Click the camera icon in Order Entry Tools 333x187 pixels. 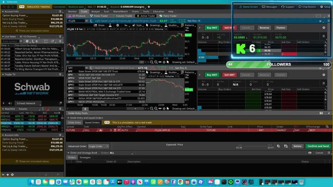321,113
